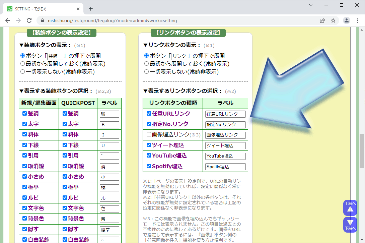Image resolution: width=365 pixels, height=243 pixels.
Task: Uncheck 引用 in QUICKPOST column
Action: coord(65,155)
